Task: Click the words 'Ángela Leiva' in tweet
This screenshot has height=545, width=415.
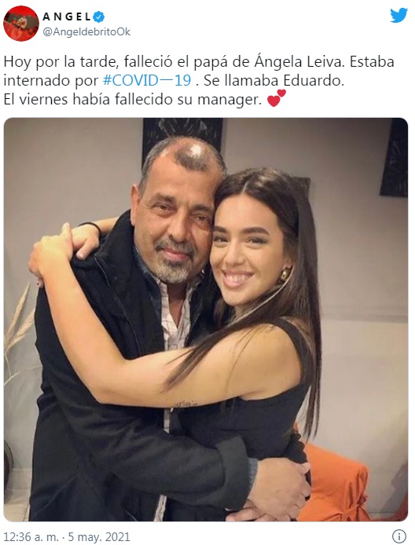Action: click(x=299, y=62)
